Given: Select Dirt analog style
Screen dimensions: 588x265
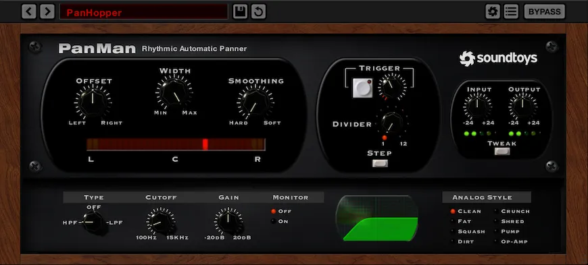Looking at the screenshot, I should (462, 242).
